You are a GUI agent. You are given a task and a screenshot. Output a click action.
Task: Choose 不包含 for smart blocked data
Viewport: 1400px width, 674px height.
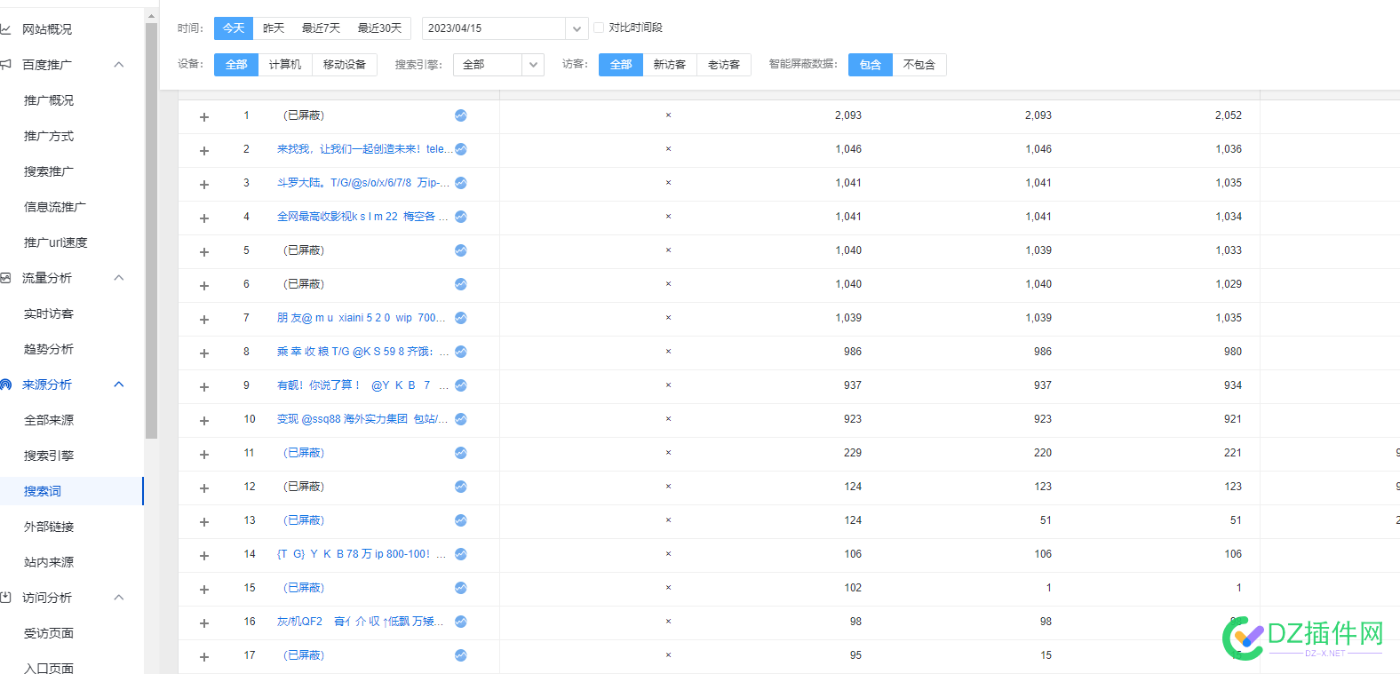919,65
